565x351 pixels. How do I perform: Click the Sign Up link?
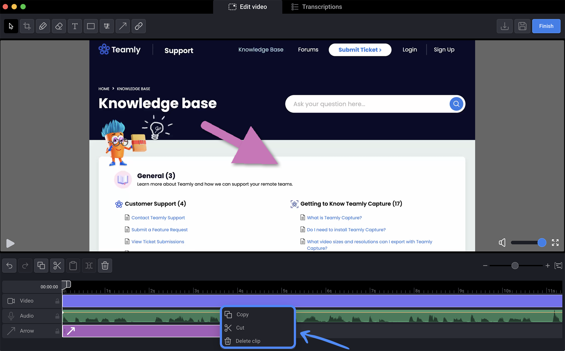point(444,50)
